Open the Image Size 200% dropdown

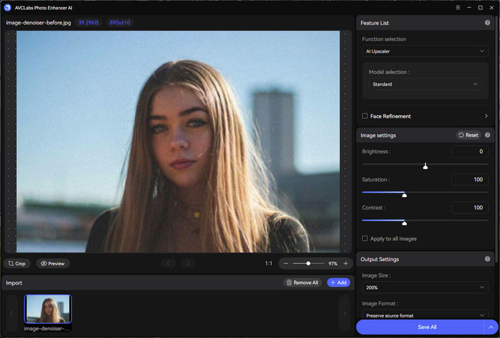(x=425, y=287)
